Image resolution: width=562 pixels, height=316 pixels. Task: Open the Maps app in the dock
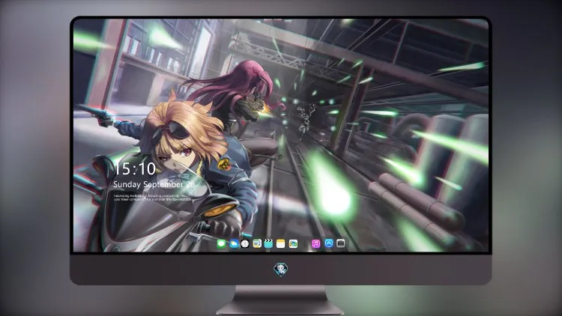(x=257, y=244)
